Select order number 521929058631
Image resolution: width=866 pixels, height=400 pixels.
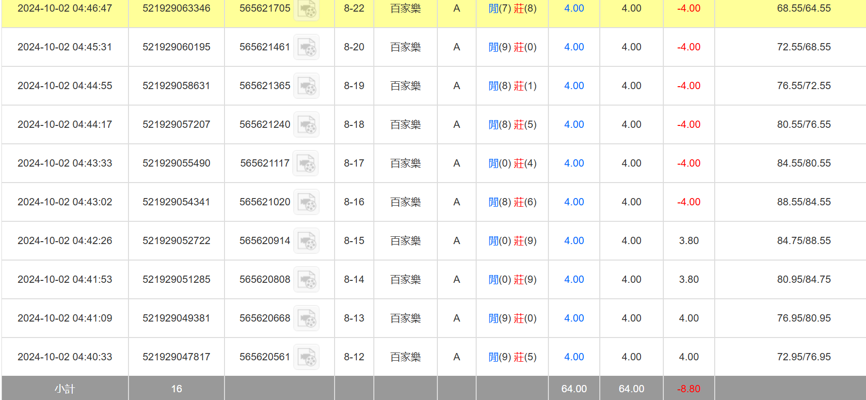coord(176,86)
